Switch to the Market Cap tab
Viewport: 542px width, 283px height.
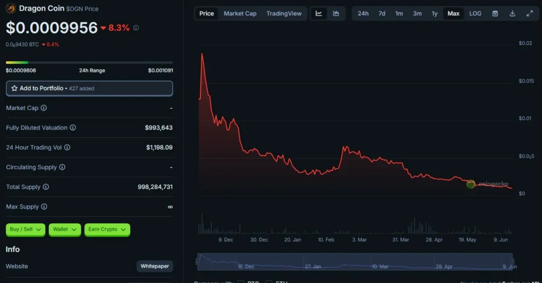pyautogui.click(x=240, y=13)
